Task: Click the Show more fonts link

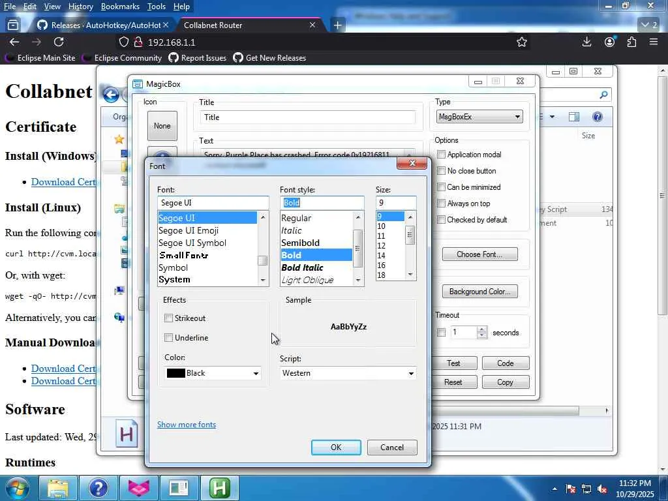Action: (x=187, y=424)
